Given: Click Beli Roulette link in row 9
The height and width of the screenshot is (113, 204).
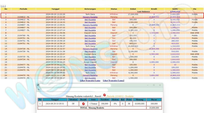Looking at the screenshot, I should coord(90,36).
